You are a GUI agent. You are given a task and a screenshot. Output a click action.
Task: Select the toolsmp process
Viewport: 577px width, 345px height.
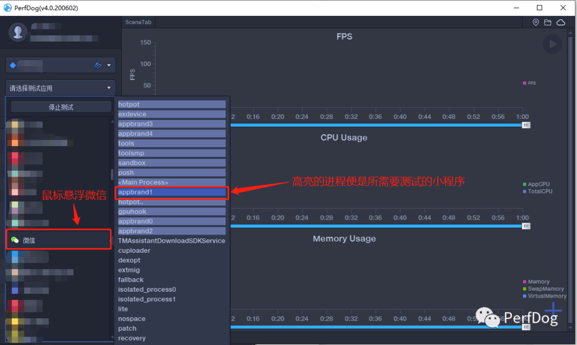pyautogui.click(x=171, y=153)
